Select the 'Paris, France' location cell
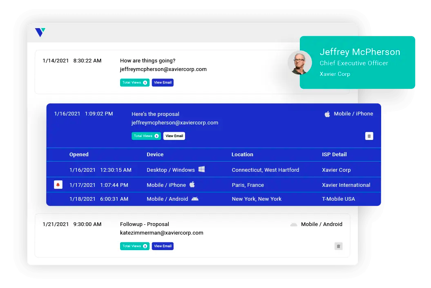Image resolution: width=431 pixels, height=288 pixels. click(x=248, y=185)
